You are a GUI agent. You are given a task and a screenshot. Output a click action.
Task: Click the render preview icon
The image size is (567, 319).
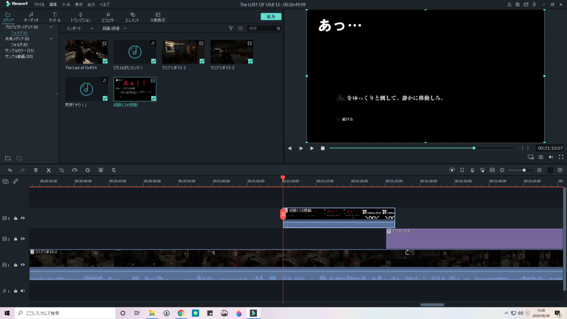452,170
